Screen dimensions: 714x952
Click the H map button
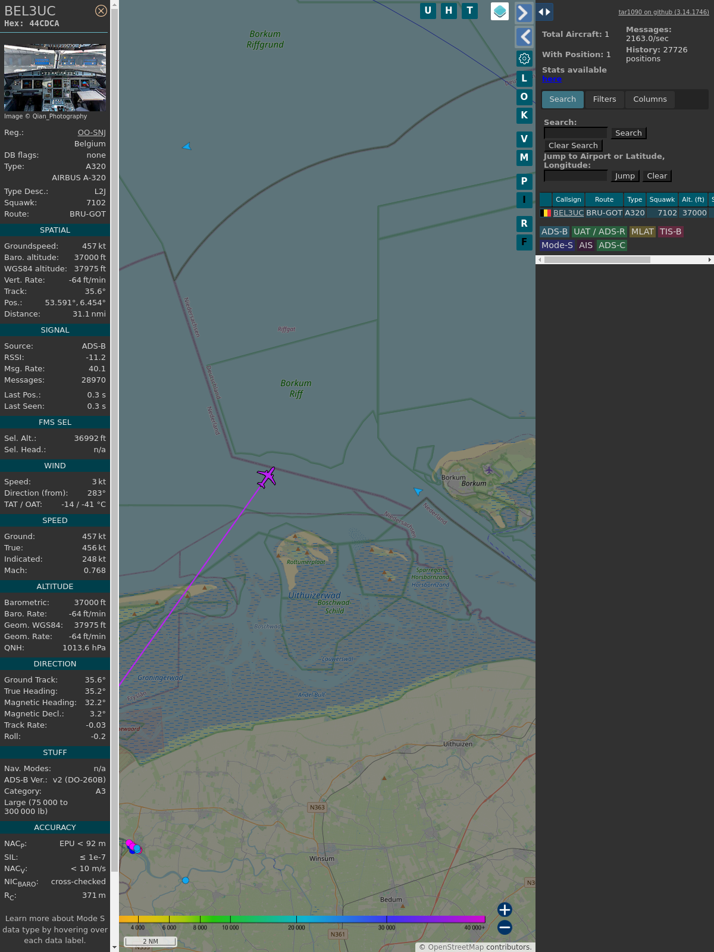449,11
